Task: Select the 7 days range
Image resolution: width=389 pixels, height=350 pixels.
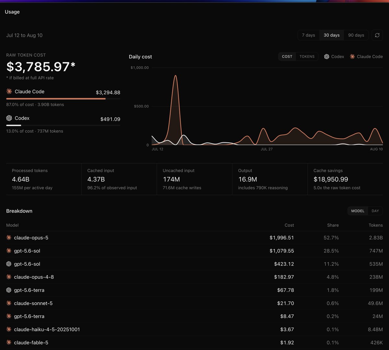Action: point(308,35)
